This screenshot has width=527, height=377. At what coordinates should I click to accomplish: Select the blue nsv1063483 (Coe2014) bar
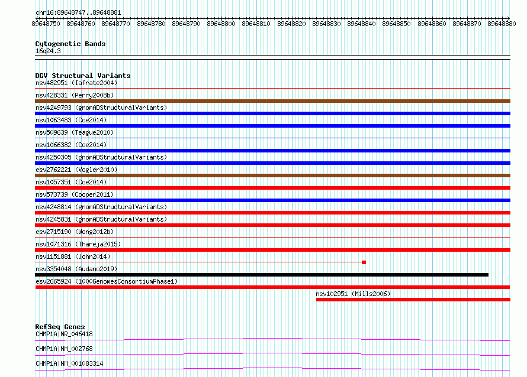coord(272,126)
